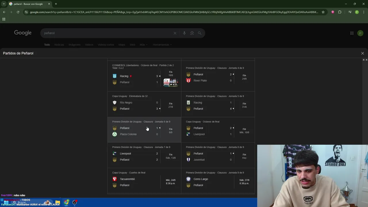Open the Racing 3 Peñarol 1 Libertadores match
Viewport: 368px width, 207px height.
pyautogui.click(x=144, y=76)
